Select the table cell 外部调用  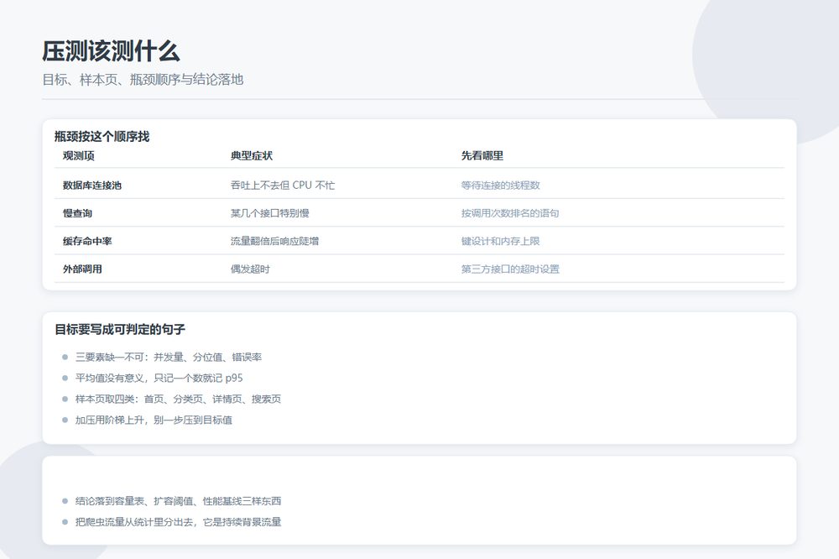click(82, 269)
